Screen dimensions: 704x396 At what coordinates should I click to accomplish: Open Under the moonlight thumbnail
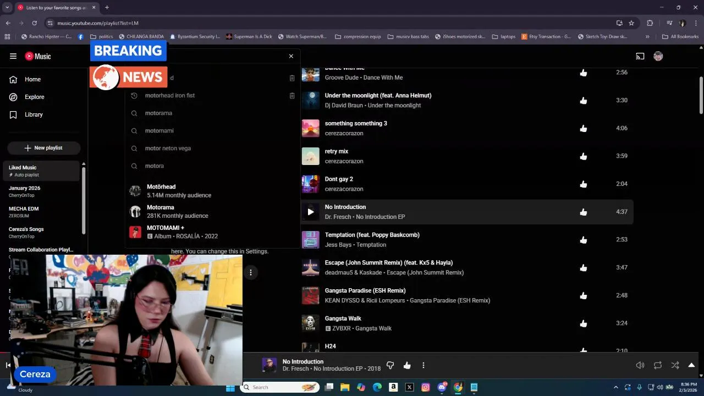(x=310, y=100)
